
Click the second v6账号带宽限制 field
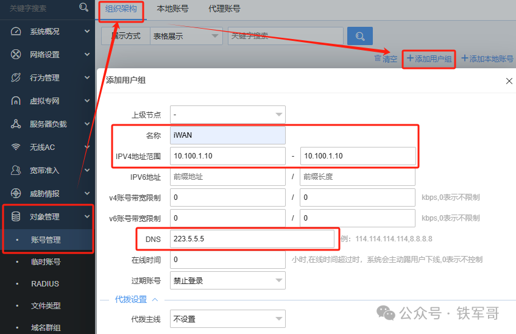[x=358, y=218]
